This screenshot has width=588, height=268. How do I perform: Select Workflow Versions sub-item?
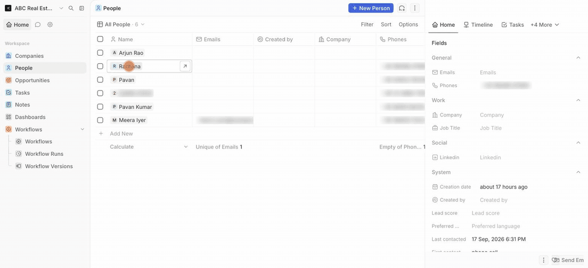tap(49, 166)
